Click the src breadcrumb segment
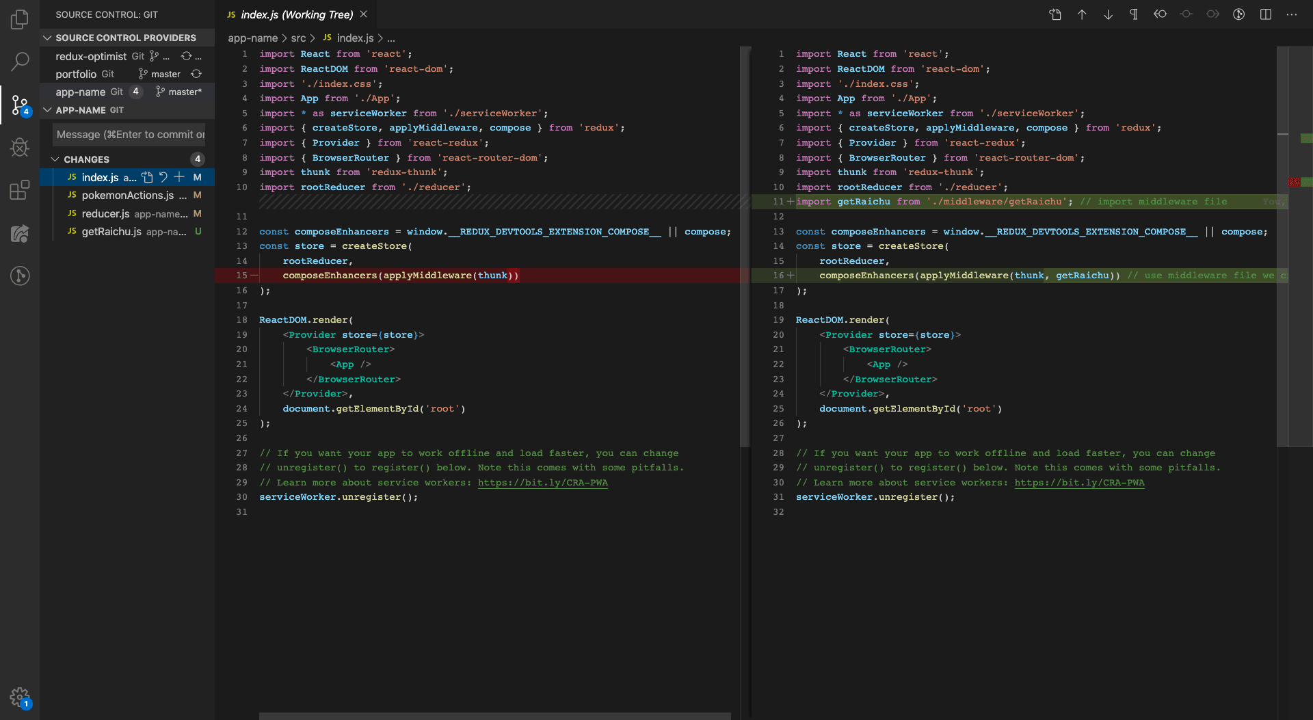 tap(298, 38)
